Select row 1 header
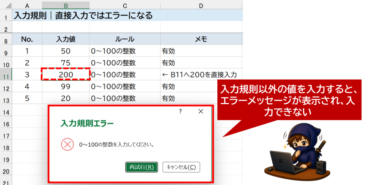The height and width of the screenshot is (185, 365). tap(6, 15)
